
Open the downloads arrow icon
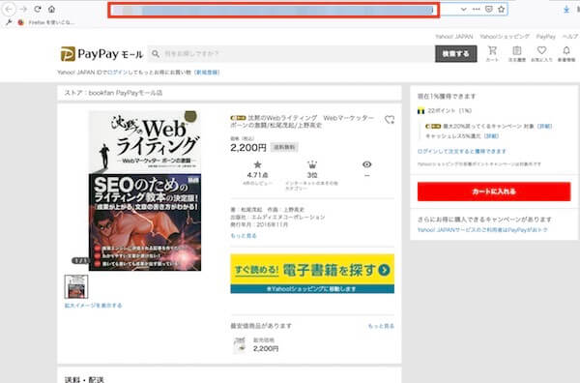pos(566,10)
